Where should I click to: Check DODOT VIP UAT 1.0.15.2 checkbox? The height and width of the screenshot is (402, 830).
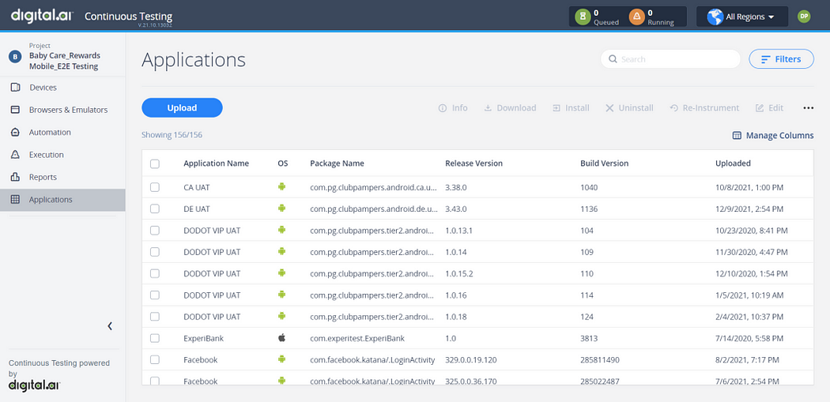coord(155,273)
